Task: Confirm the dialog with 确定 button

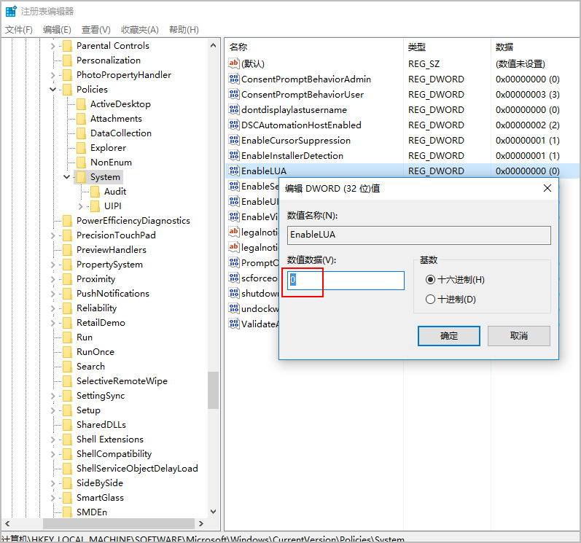Action: (448, 336)
